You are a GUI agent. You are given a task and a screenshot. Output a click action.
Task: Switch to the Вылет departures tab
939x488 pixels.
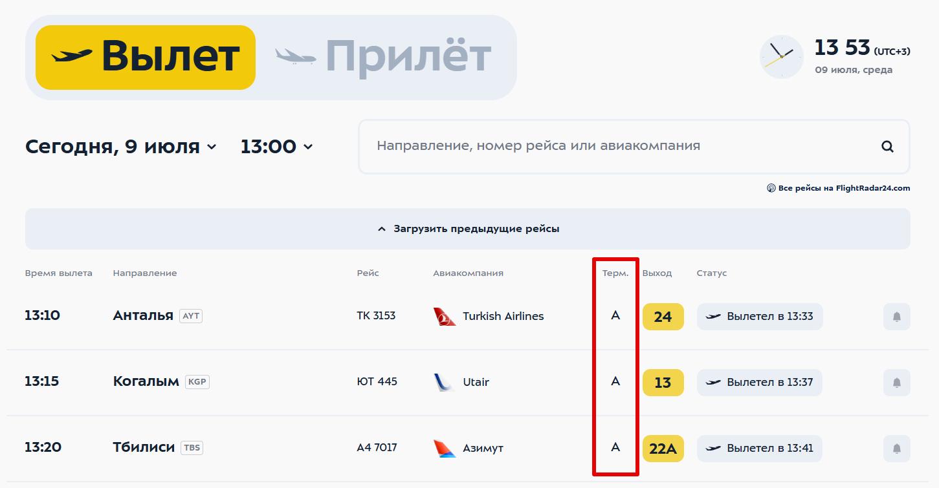[x=146, y=58]
